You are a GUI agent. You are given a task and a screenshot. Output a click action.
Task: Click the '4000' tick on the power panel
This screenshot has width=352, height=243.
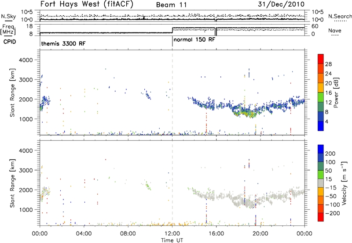click(26, 60)
